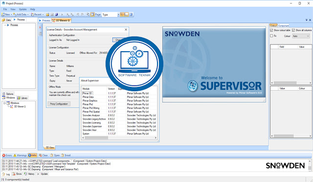Switch to the Update bottom tab
This screenshot has height=182, width=313.
(43, 174)
